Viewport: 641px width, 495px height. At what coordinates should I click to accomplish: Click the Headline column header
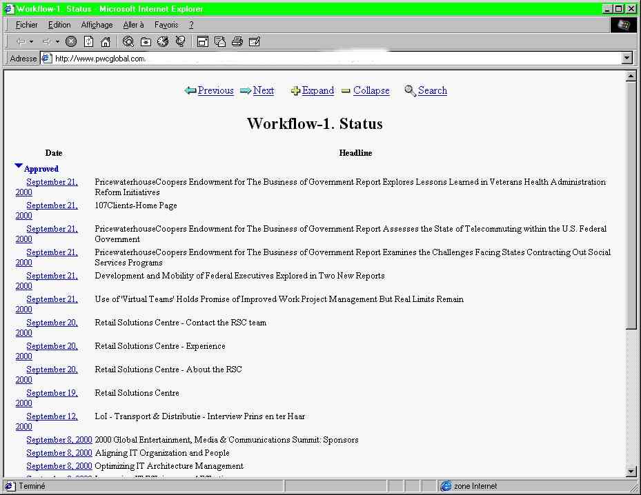click(x=355, y=153)
